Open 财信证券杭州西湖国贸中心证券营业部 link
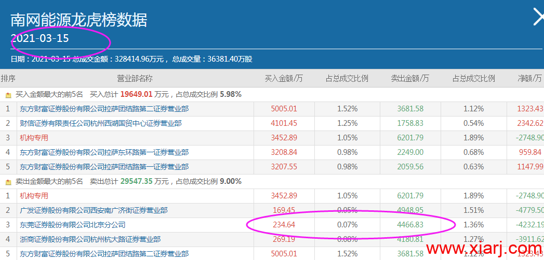544x260 pixels. tap(101, 123)
